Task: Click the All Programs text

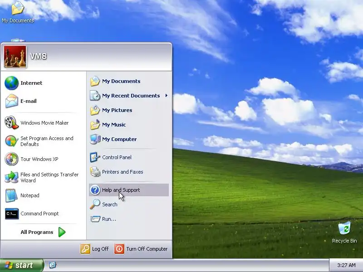Action: tap(37, 232)
